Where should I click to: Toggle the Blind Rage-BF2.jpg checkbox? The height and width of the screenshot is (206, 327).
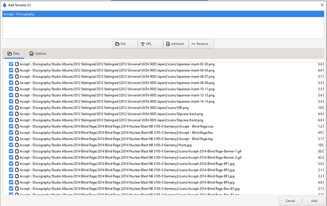click(x=11, y=170)
